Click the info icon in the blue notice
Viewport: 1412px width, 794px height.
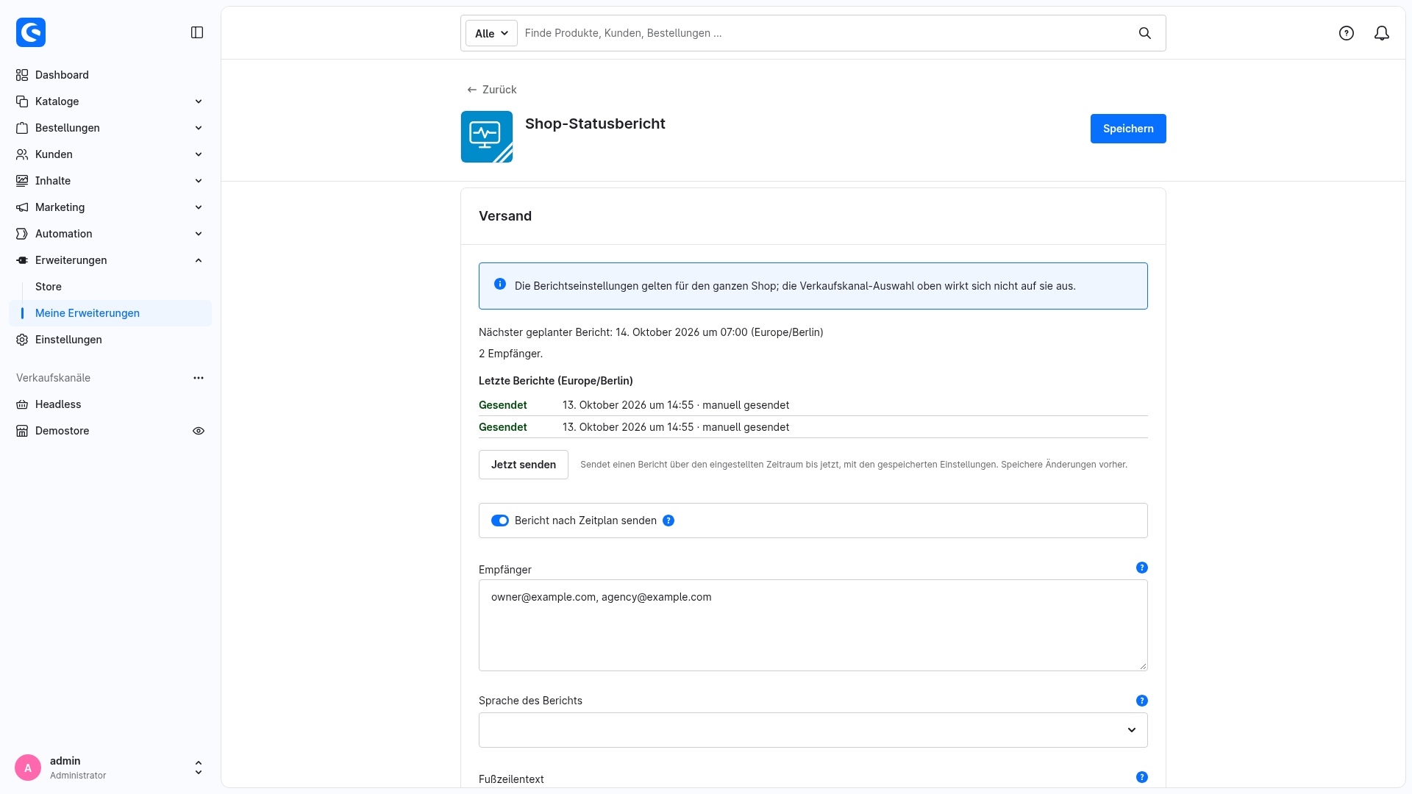[500, 284]
